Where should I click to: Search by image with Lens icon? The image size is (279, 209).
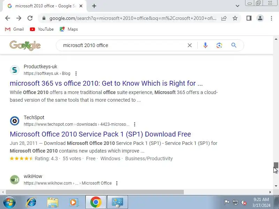[x=219, y=45]
